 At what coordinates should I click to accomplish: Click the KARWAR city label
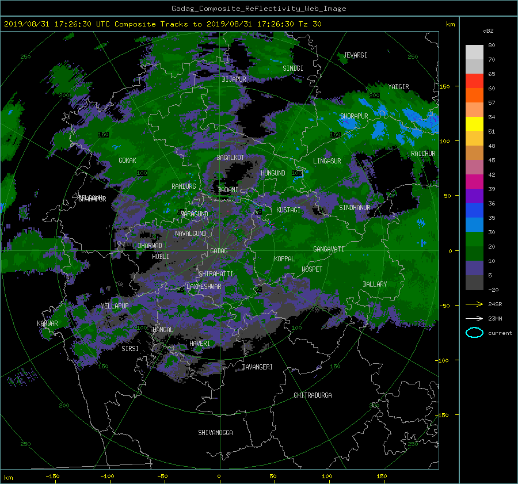(47, 323)
